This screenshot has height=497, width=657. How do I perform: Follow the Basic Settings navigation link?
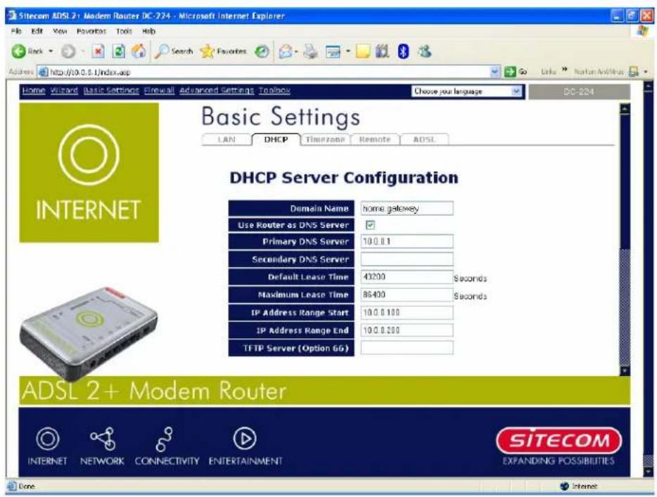(111, 91)
